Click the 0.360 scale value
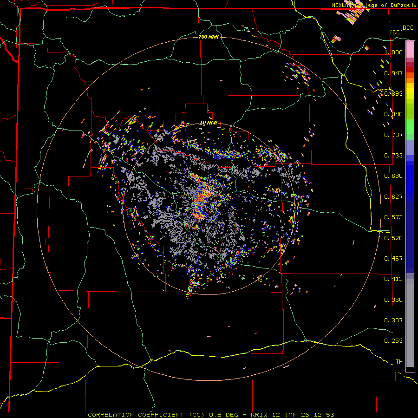Screen dimensions: 418x418 coord(393,300)
